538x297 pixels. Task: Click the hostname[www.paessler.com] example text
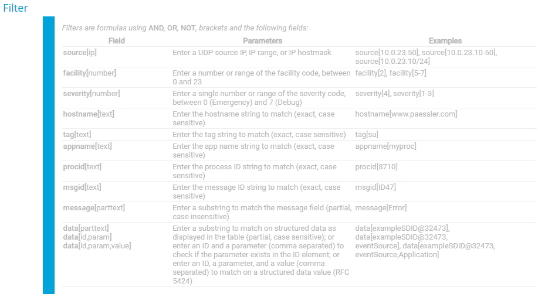pyautogui.click(x=406, y=114)
